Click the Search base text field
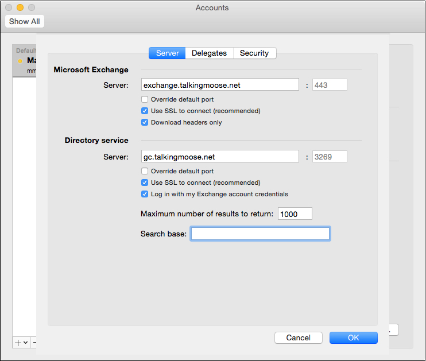The width and height of the screenshot is (426, 361). [260, 234]
